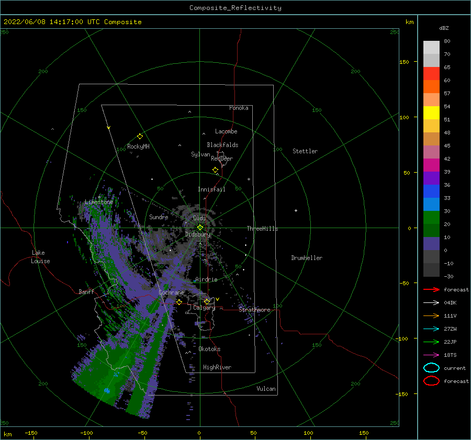Click the Sylvan label
Screen dimensions: 471x440
pyautogui.click(x=200, y=154)
